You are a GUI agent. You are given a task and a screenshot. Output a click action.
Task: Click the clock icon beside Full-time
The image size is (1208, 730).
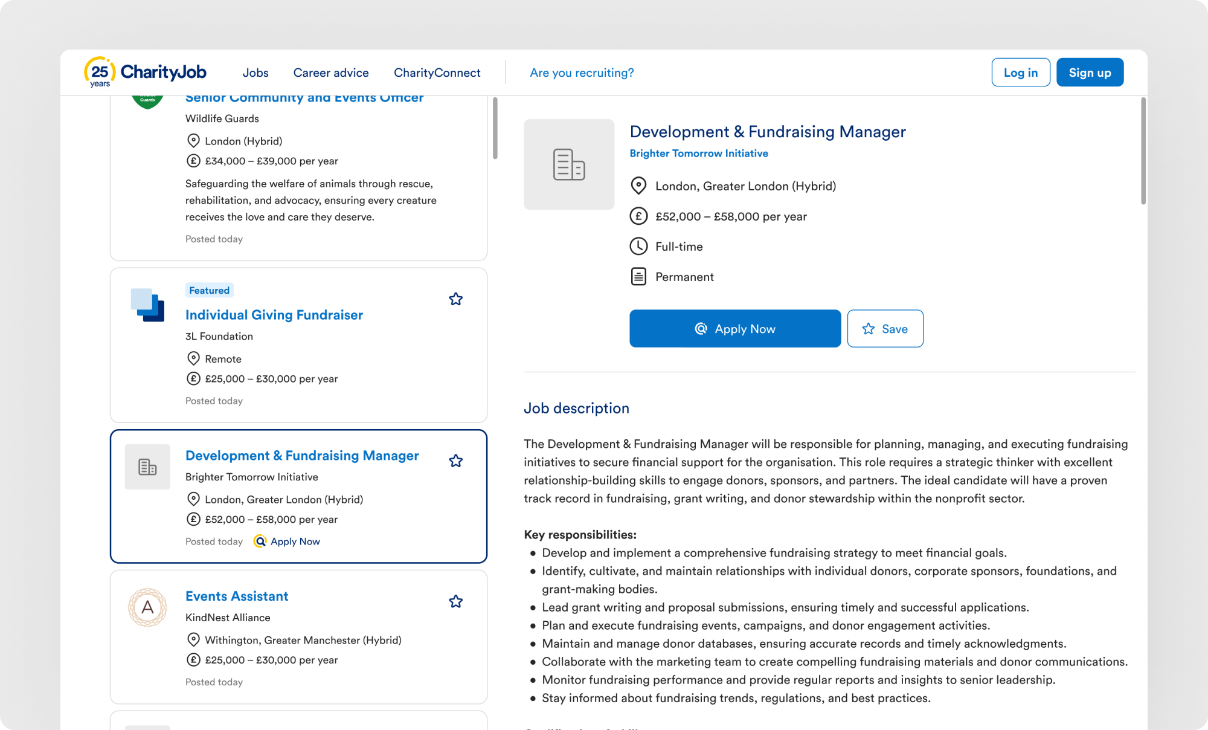(x=638, y=246)
